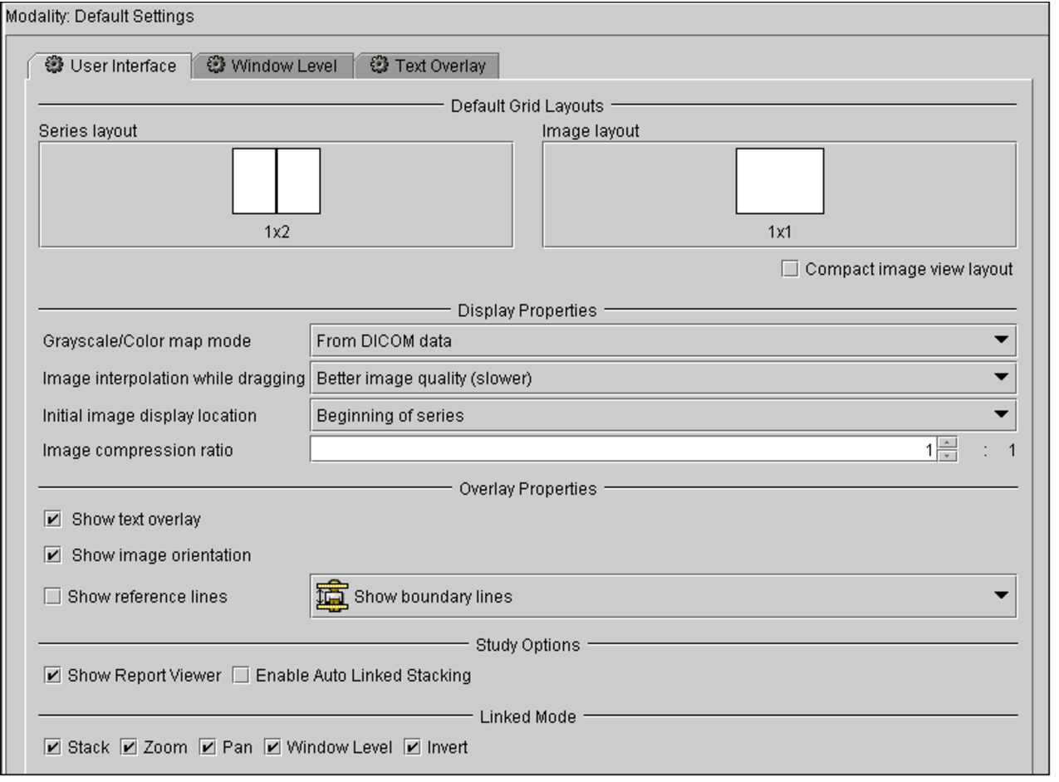Click the boundary lines icon in dropdown

click(332, 596)
